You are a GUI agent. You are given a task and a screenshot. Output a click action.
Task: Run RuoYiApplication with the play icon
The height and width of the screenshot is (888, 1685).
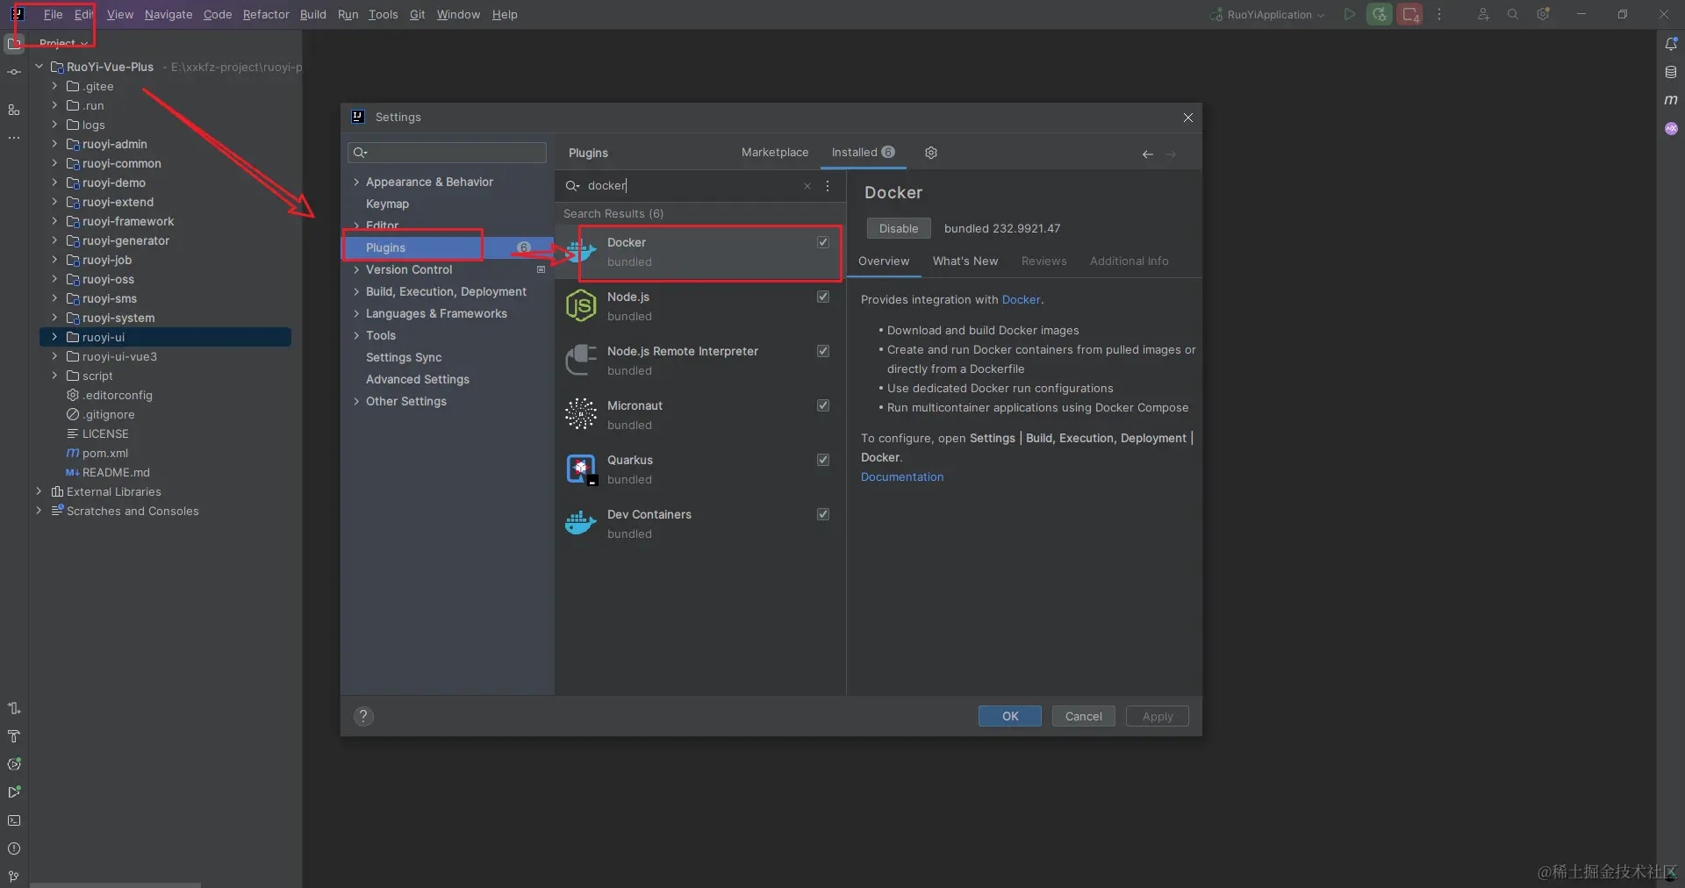click(1350, 14)
